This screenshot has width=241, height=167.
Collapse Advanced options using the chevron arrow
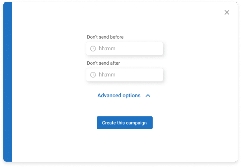coord(148,96)
